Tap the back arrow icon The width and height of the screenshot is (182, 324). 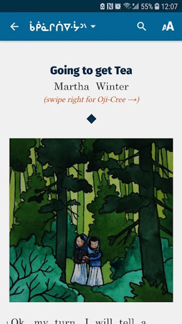pyautogui.click(x=14, y=27)
